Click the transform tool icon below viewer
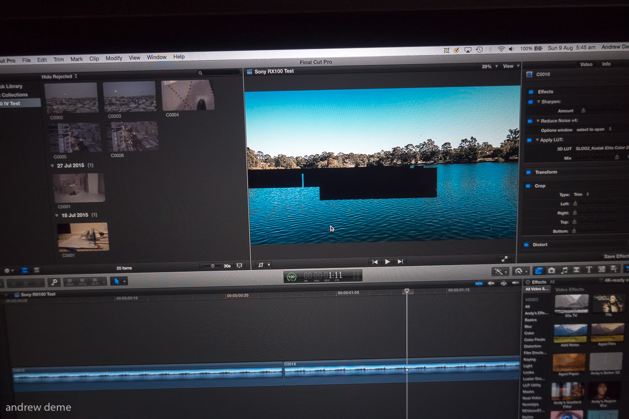The height and width of the screenshot is (419, 629). (261, 265)
